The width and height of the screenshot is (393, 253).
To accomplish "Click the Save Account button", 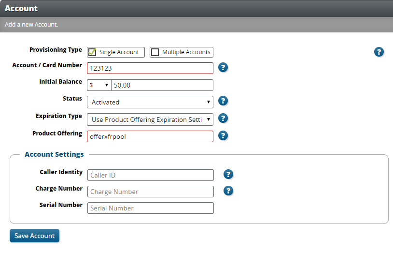I will (x=34, y=236).
